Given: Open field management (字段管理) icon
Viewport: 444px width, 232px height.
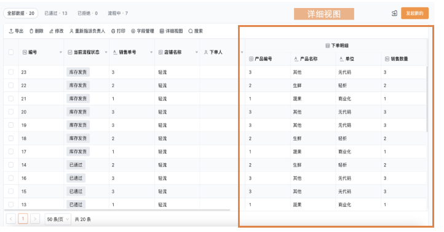Looking at the screenshot, I should (x=133, y=31).
